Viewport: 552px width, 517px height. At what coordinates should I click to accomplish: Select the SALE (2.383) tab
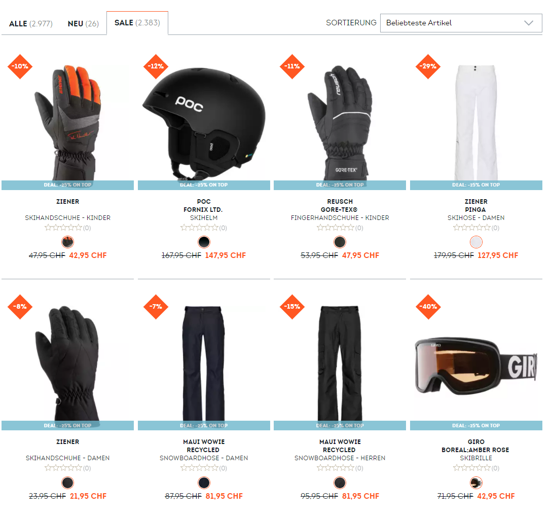coord(137,23)
